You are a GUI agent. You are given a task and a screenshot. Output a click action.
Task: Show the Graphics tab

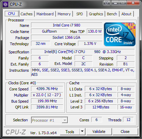coord(96,14)
